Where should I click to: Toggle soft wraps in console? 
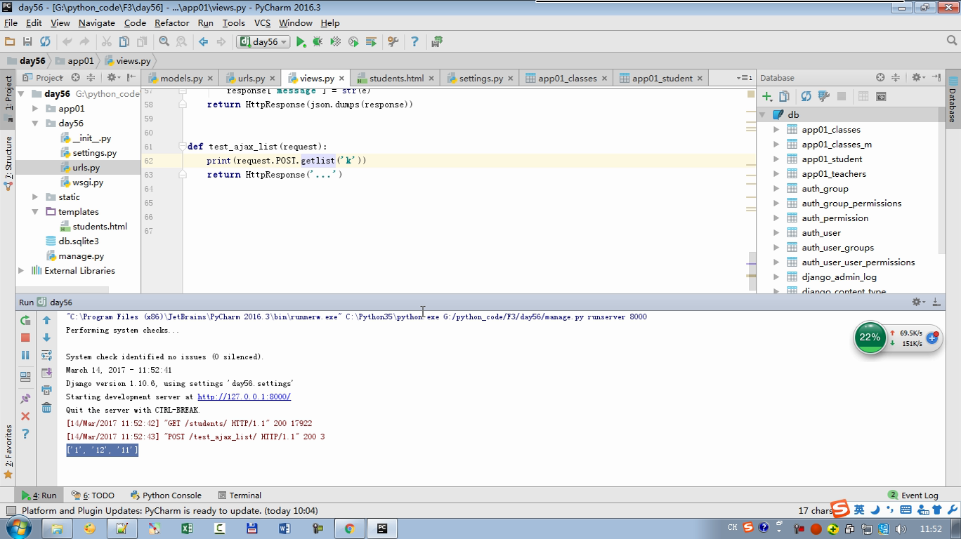[46, 355]
